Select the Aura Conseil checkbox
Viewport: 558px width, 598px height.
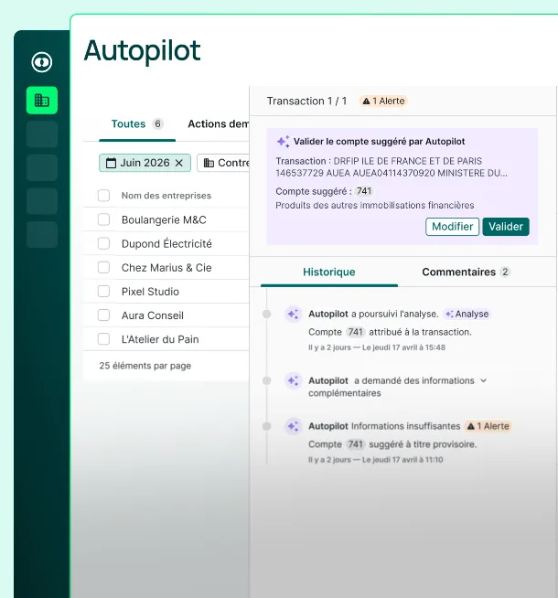pyautogui.click(x=103, y=315)
